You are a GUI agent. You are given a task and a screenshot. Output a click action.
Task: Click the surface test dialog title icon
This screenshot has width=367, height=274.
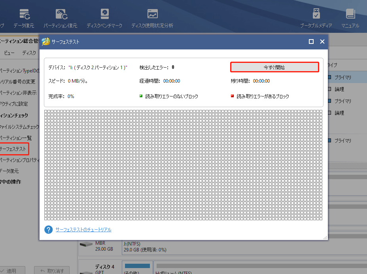(46, 42)
